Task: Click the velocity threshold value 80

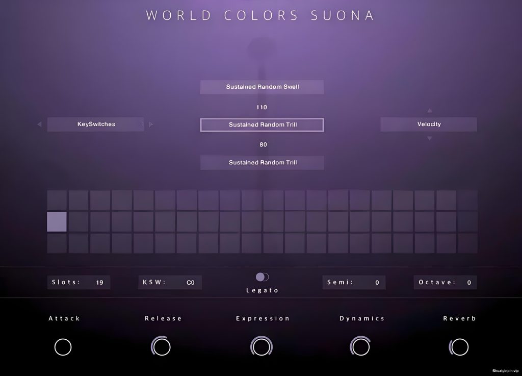Action: tap(263, 144)
